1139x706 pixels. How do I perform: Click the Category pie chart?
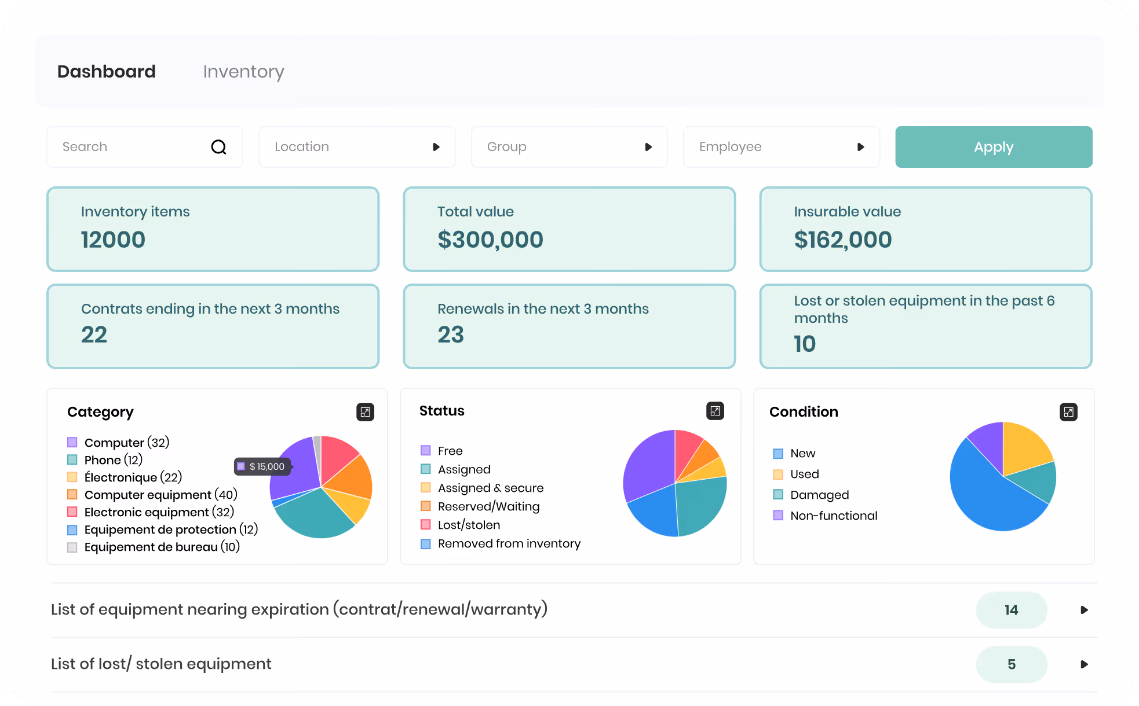tap(321, 487)
